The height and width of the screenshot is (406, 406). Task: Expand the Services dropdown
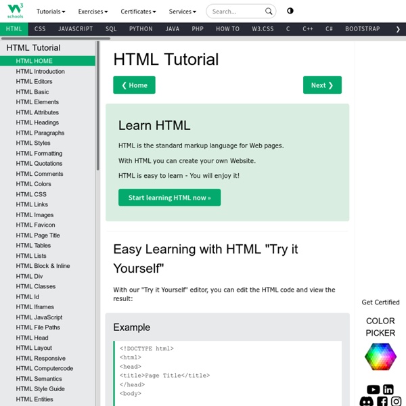tap(183, 12)
